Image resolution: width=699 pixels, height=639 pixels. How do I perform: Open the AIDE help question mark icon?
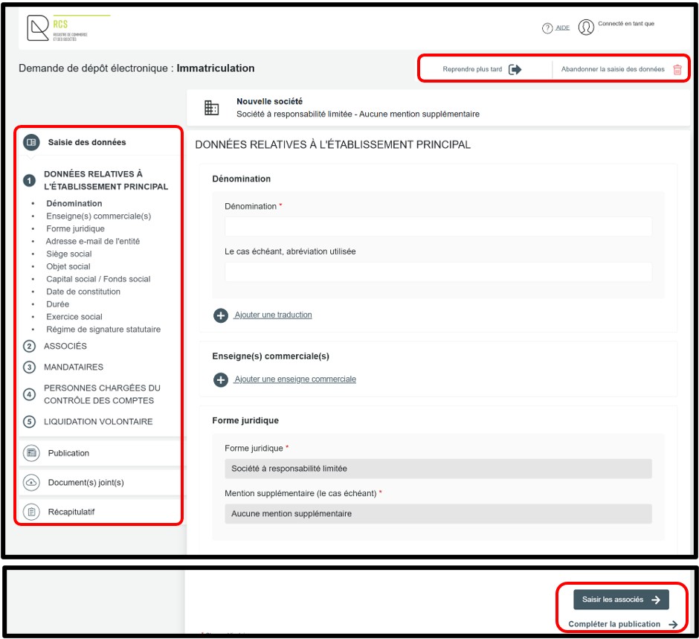click(x=547, y=28)
